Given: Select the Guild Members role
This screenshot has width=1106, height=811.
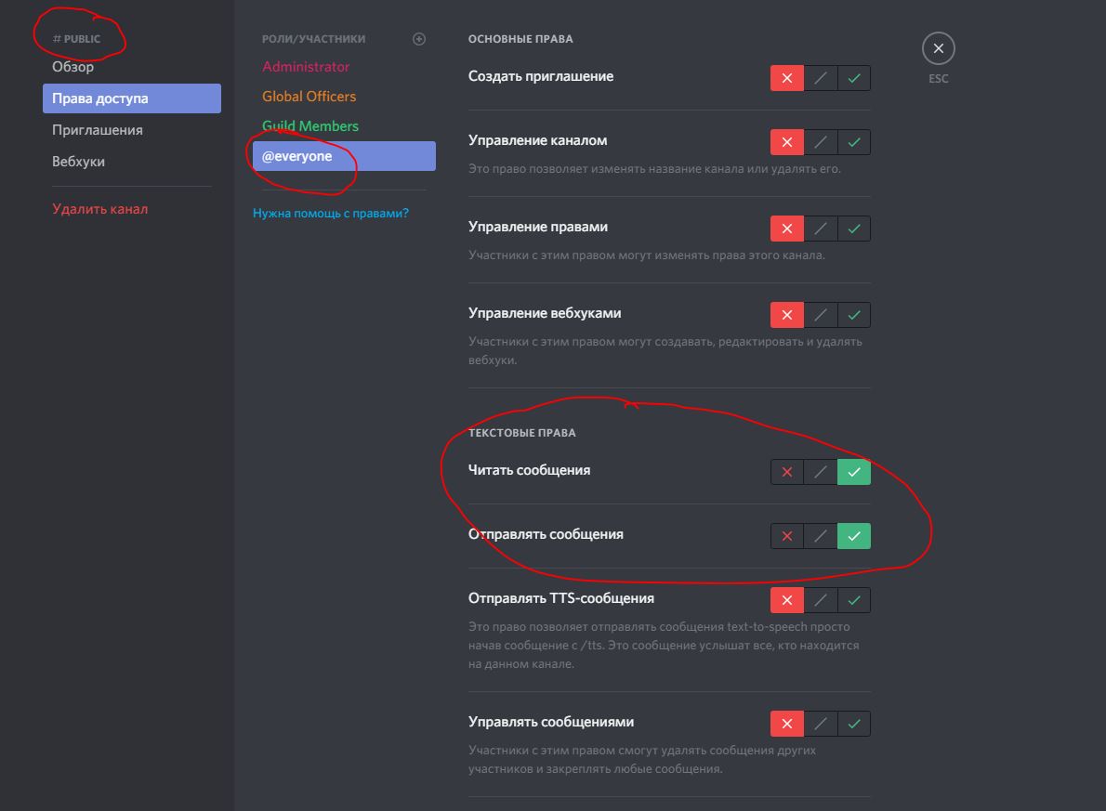Looking at the screenshot, I should (309, 126).
